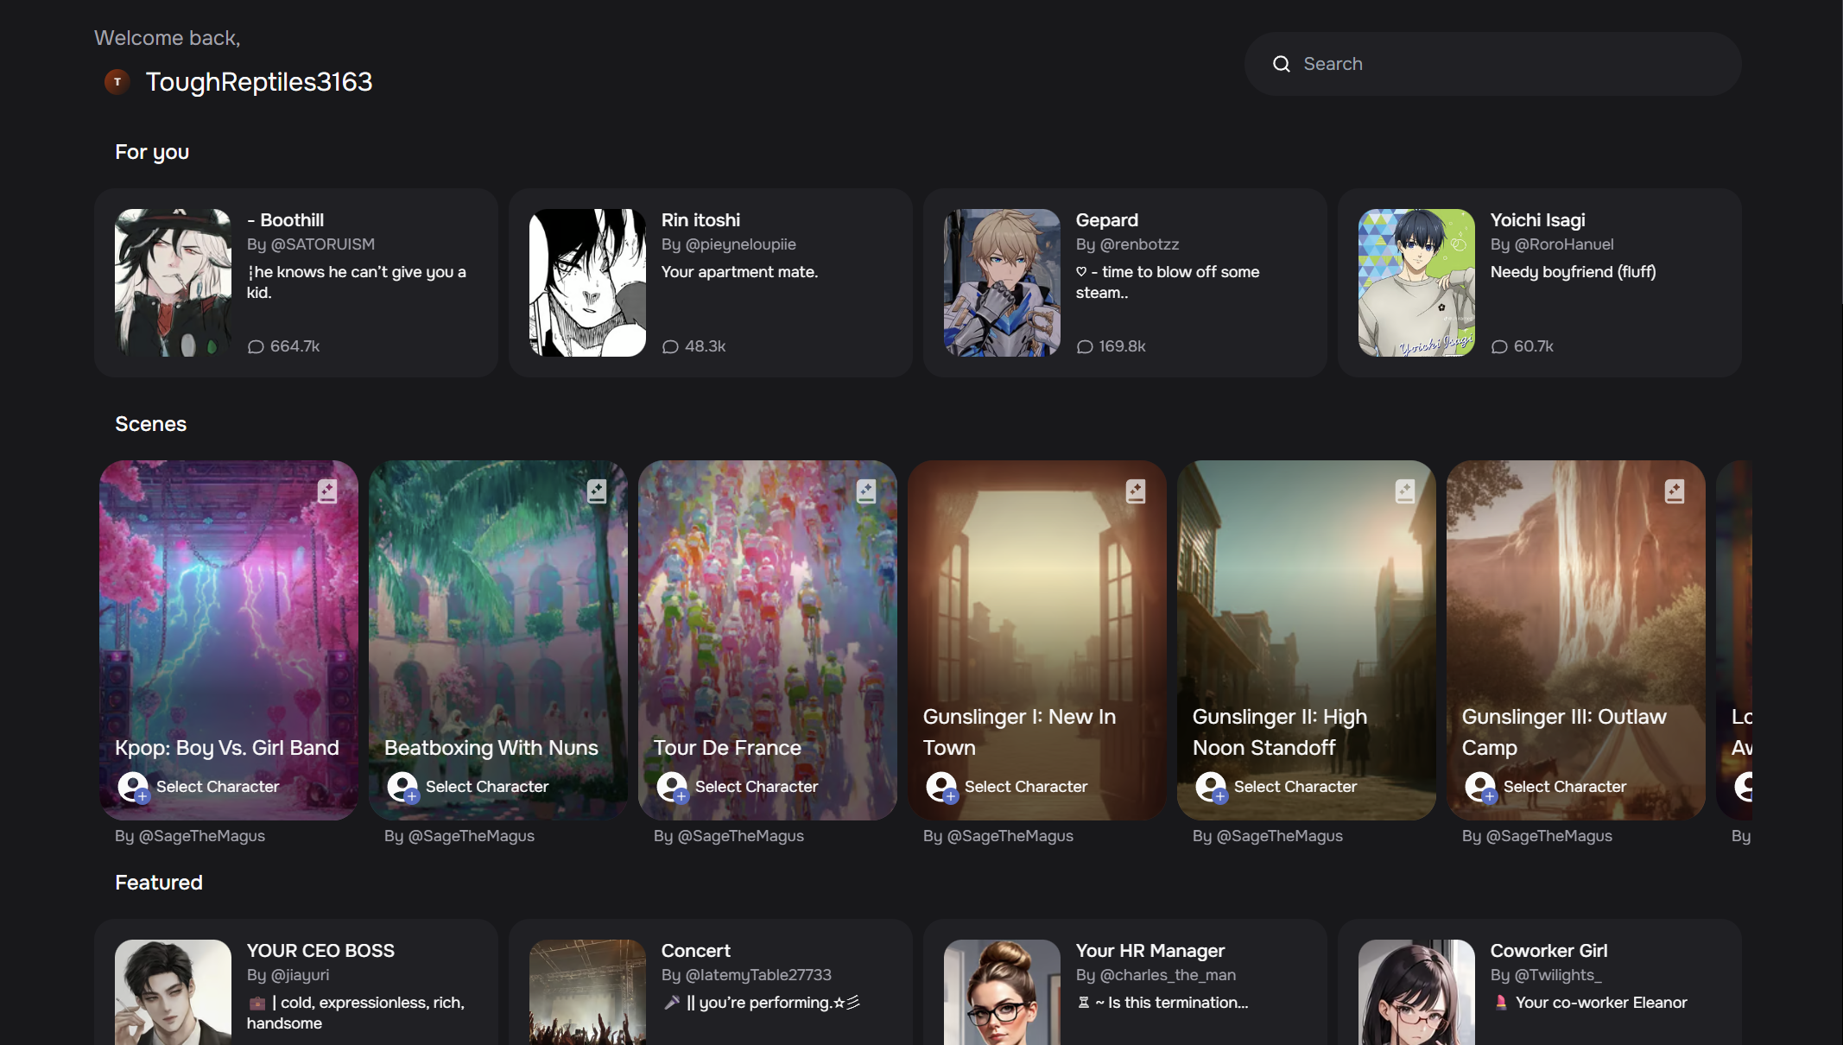Click the Yoichi Isagi chat count icon
This screenshot has height=1045, width=1843.
point(1499,346)
